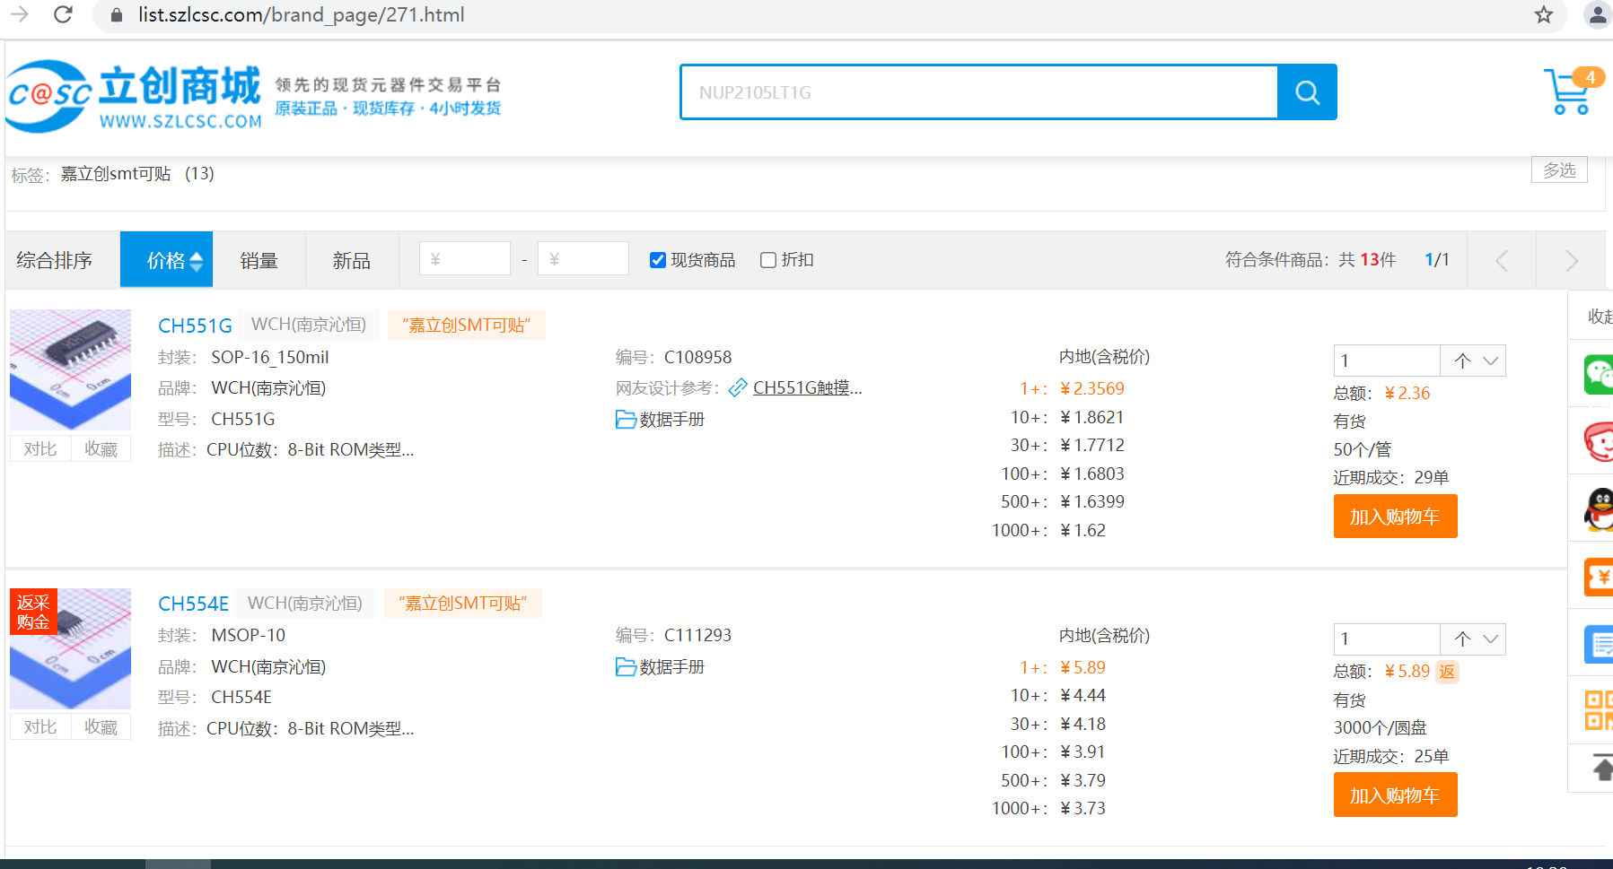This screenshot has height=869, width=1613.
Task: Open the CH551G touch design reference link
Action: click(807, 387)
